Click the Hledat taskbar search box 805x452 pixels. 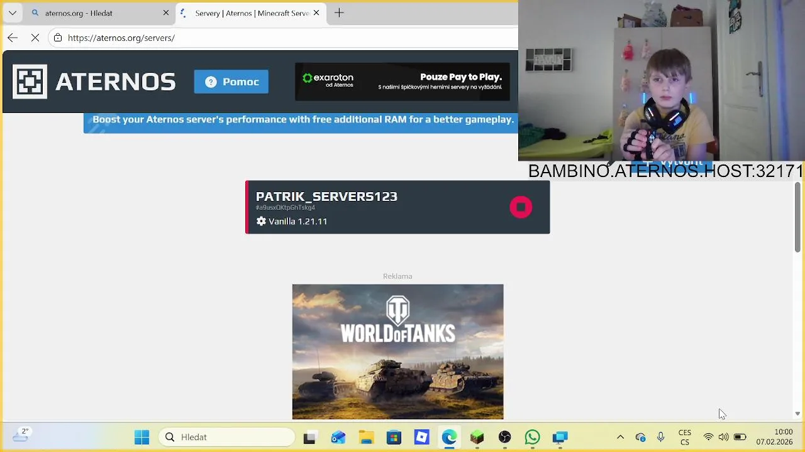228,437
